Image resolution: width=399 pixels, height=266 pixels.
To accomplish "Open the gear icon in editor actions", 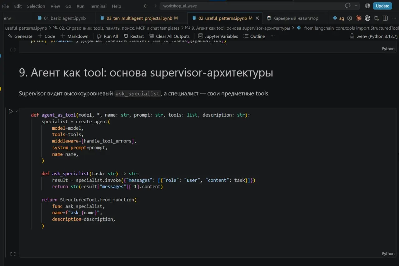I will (350, 18).
